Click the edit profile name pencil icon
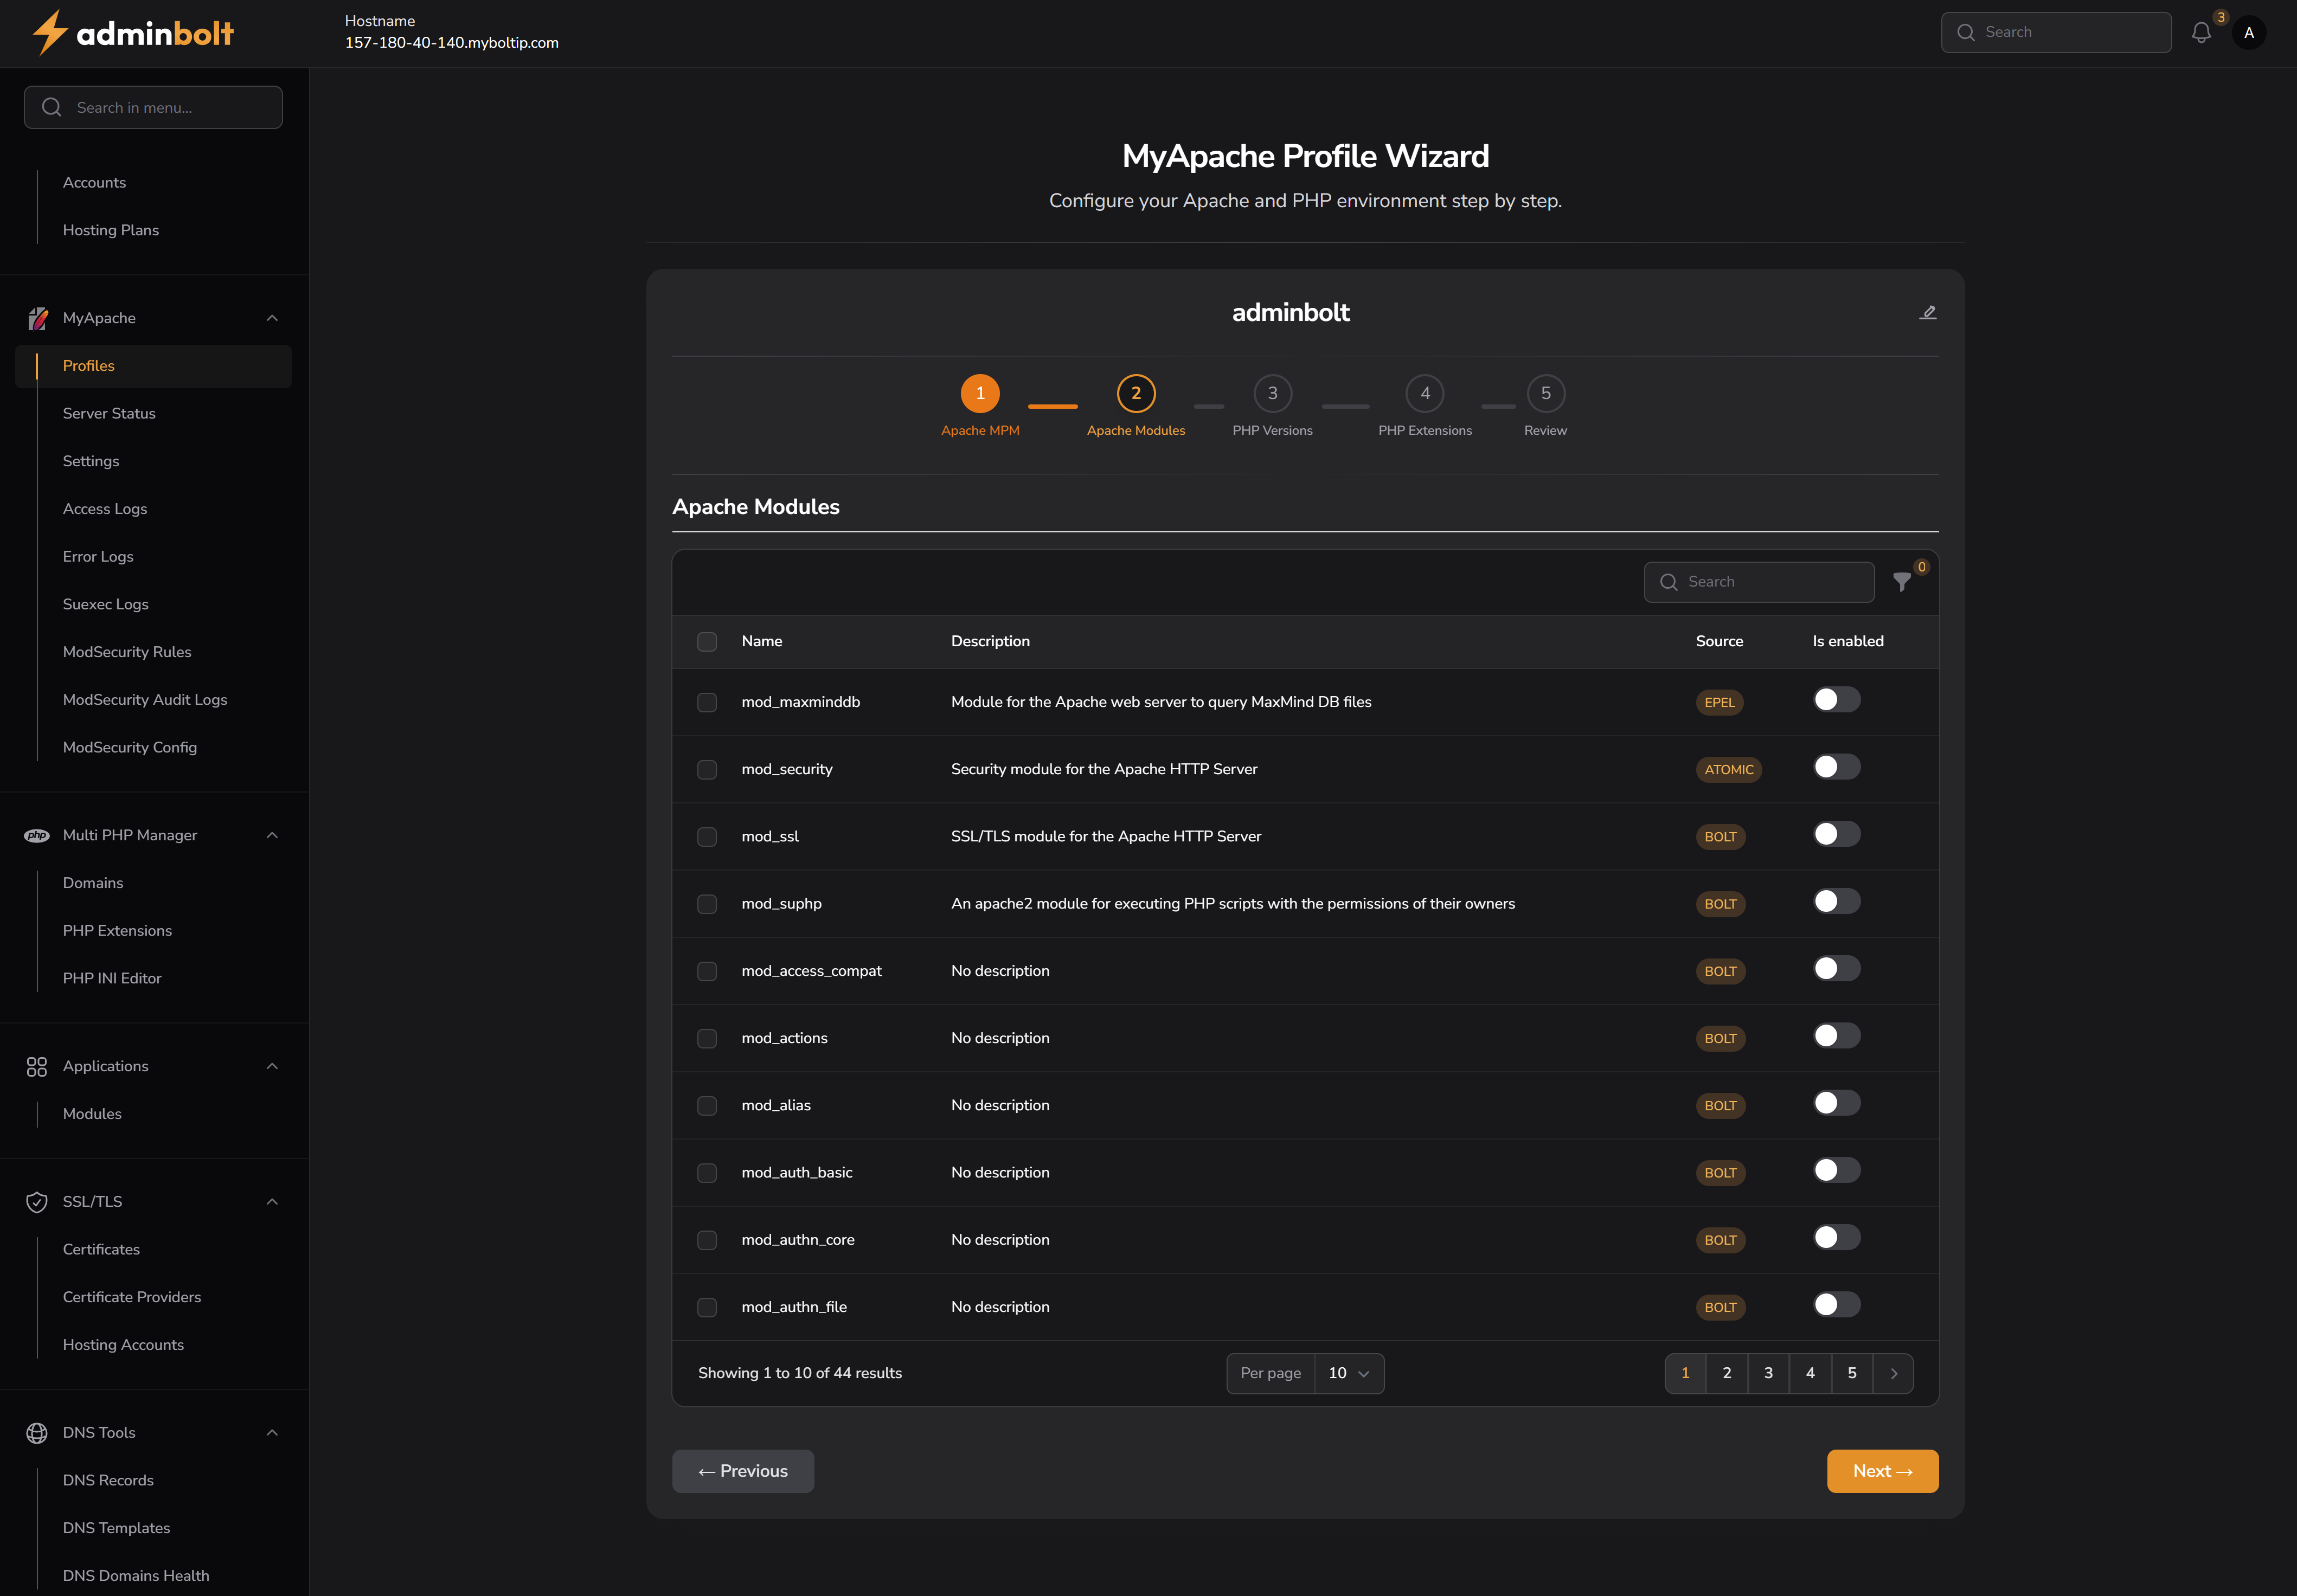The width and height of the screenshot is (2297, 1596). click(x=1927, y=313)
